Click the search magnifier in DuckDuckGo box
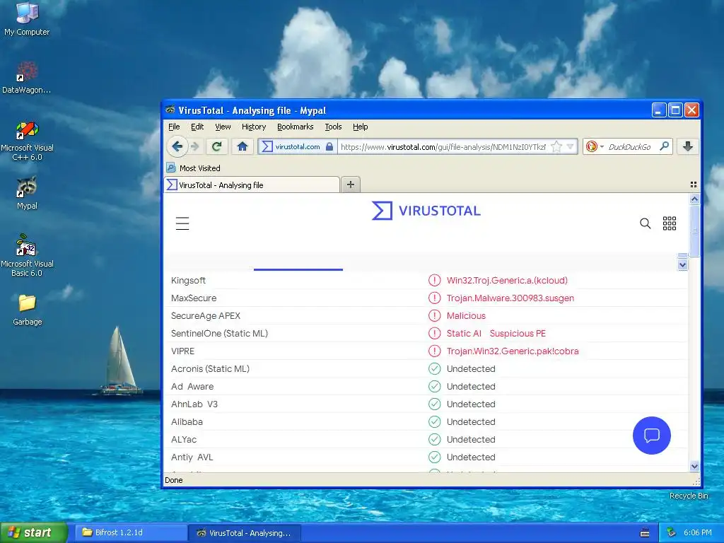Image resolution: width=724 pixels, height=543 pixels. click(664, 146)
